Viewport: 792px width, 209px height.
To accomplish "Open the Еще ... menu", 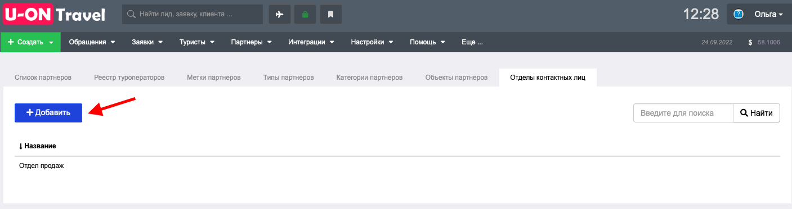I will tap(472, 42).
